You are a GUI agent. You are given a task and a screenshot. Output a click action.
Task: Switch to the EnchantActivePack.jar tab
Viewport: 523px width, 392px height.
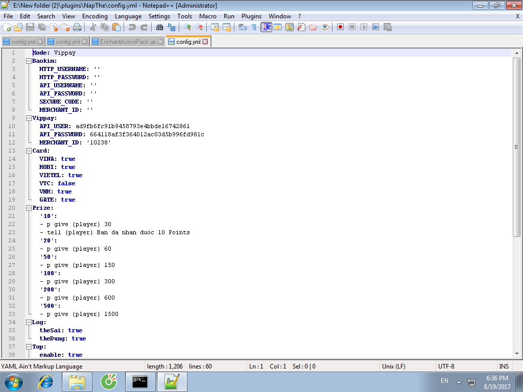point(128,42)
